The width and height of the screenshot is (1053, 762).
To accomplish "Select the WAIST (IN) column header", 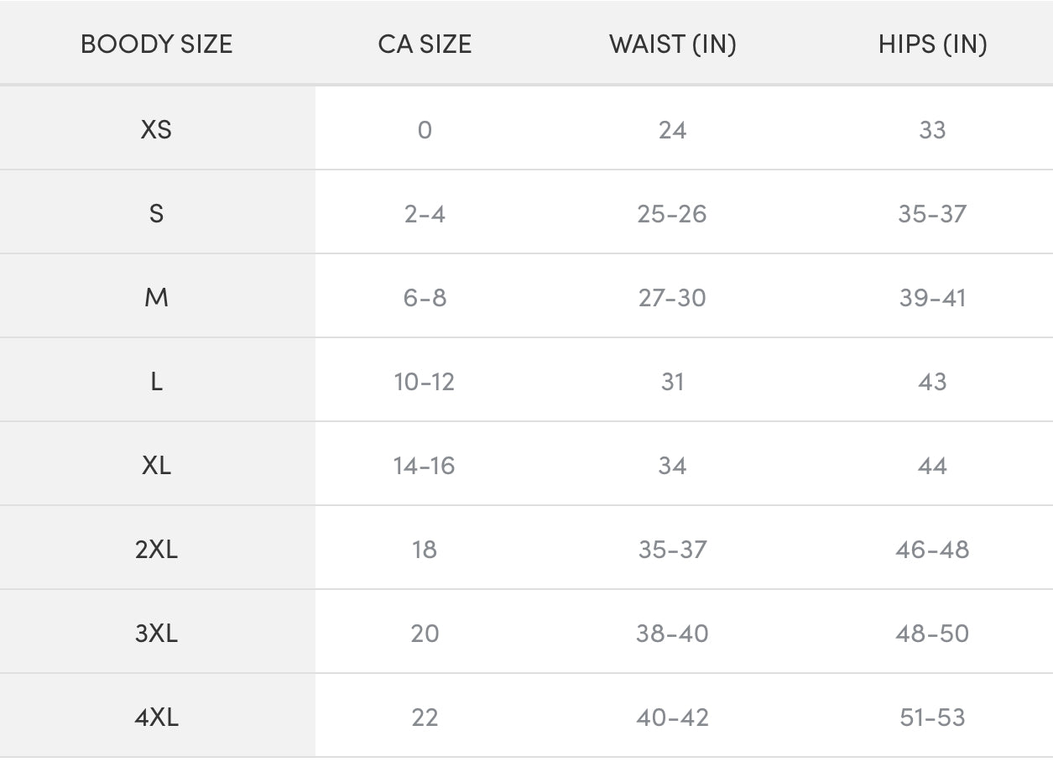I will 672,44.
